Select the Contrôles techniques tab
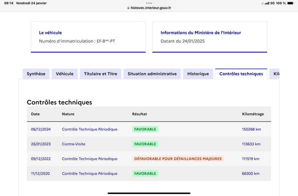 [x=241, y=74]
